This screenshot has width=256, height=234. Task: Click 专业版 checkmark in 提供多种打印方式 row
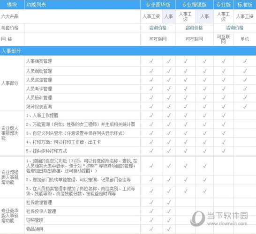[223, 151]
